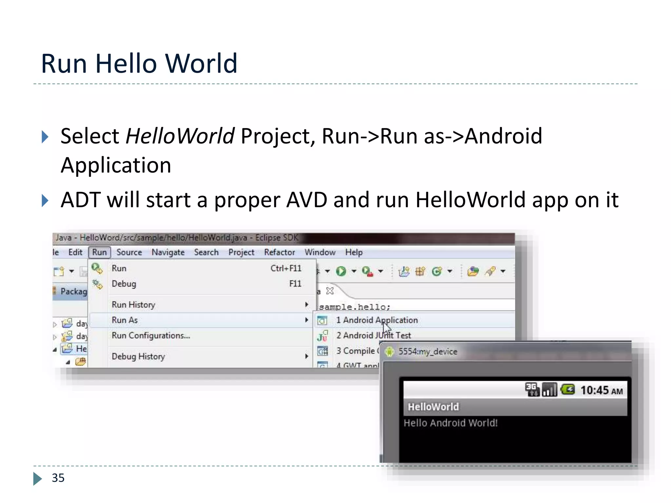Open the dropdown arrow left of Run button
Image resolution: width=671 pixels, height=503 pixels.
[327, 271]
